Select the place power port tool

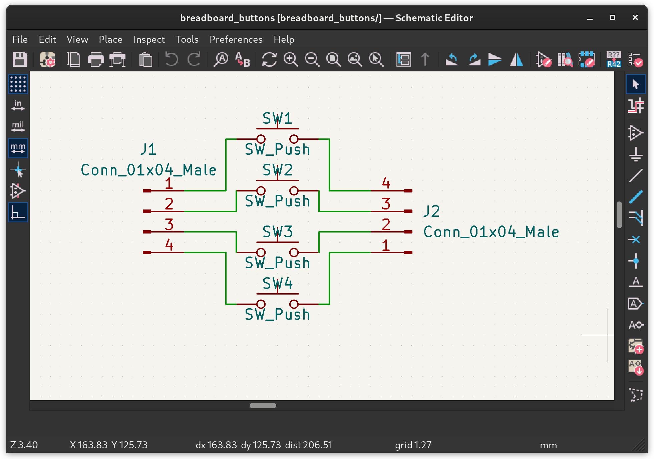pos(636,155)
